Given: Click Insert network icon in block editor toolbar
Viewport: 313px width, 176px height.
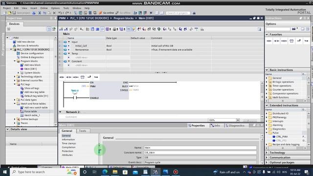Looking at the screenshot, I should pos(61,29).
